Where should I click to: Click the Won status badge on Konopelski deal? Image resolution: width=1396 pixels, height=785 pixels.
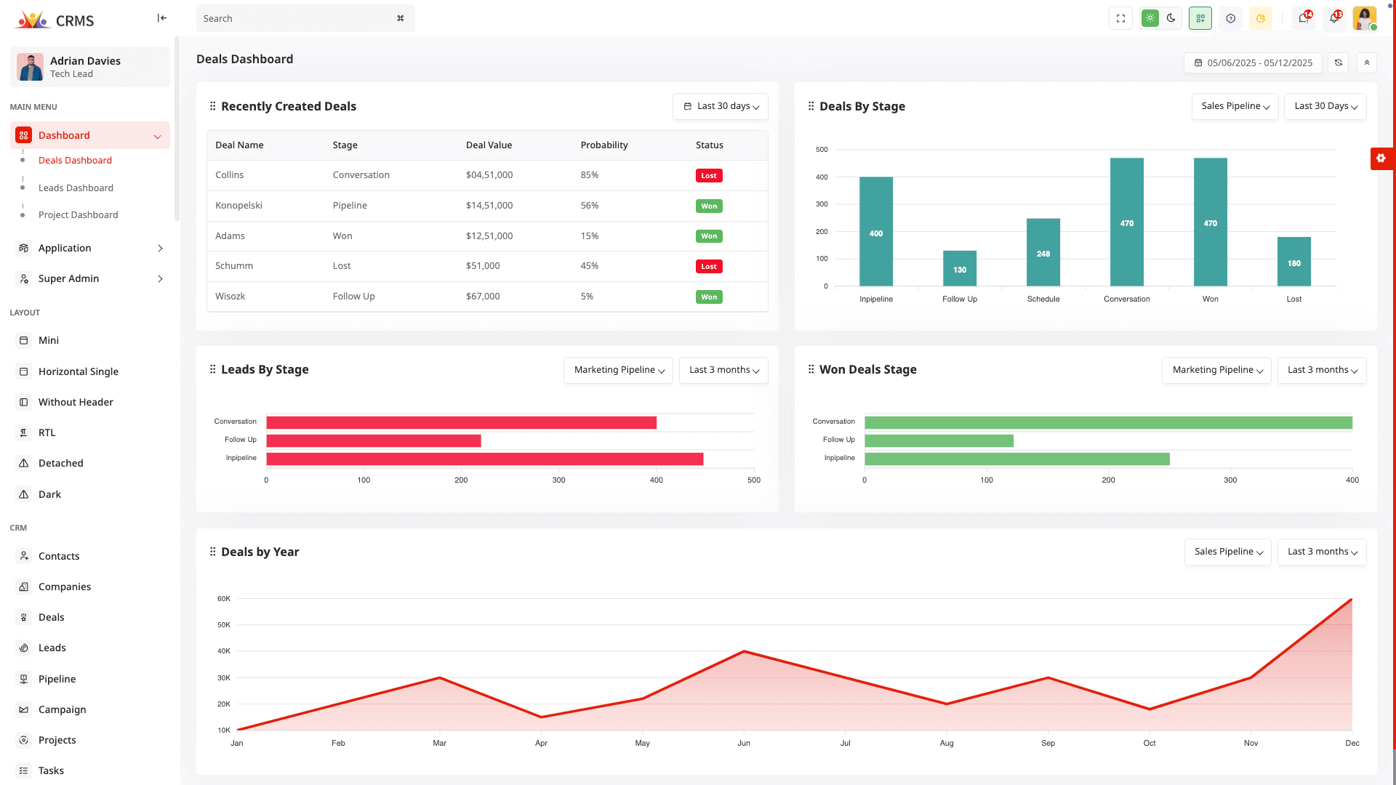pyautogui.click(x=709, y=206)
